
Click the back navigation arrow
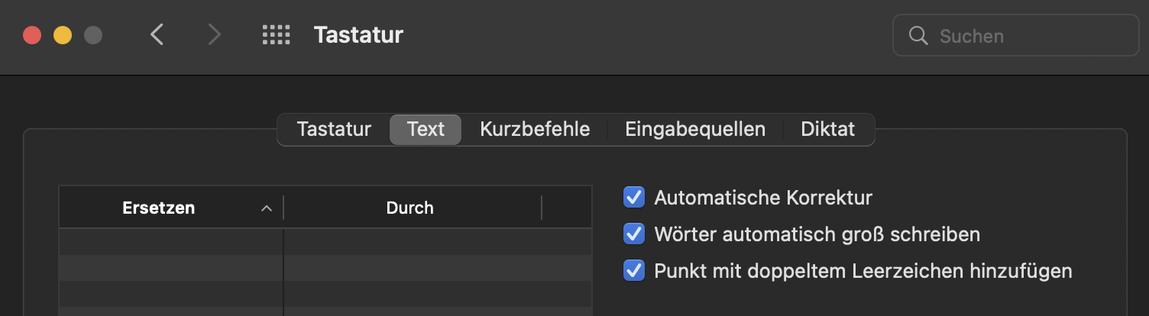click(x=157, y=35)
